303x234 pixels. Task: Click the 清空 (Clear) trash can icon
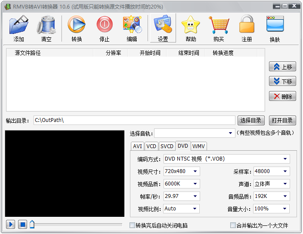pos(46,25)
